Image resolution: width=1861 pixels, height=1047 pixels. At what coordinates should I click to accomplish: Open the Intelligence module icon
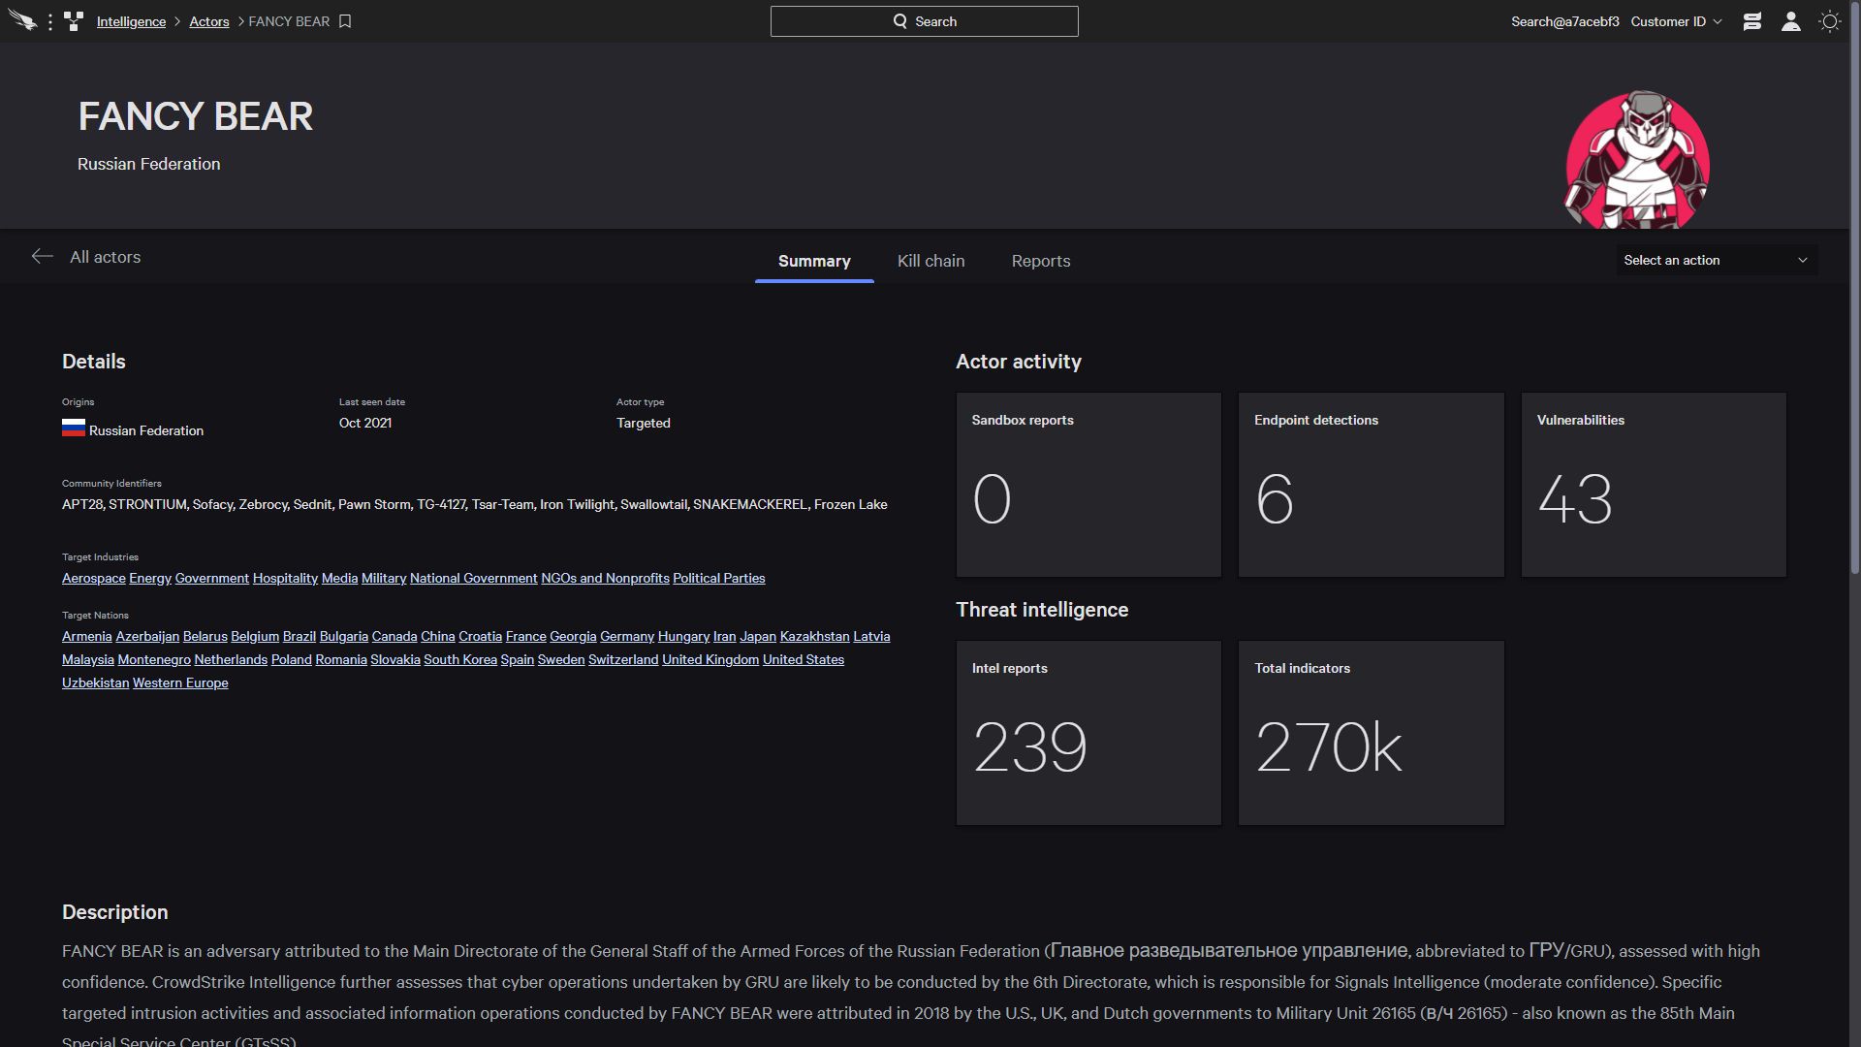point(74,21)
